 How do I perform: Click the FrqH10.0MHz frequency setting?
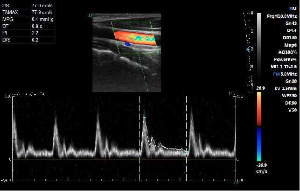282,16
